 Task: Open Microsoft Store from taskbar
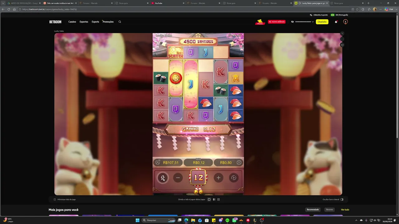pos(207,220)
